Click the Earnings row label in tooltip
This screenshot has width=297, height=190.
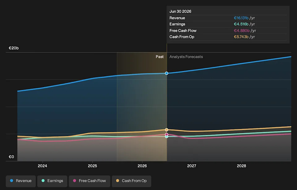(x=177, y=24)
